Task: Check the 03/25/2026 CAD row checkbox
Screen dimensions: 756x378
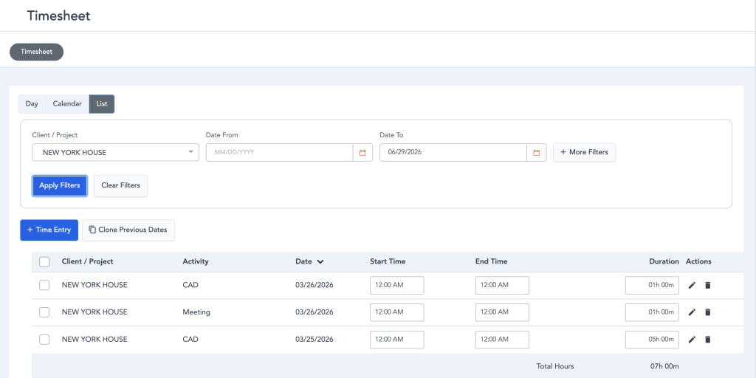Action: [44, 340]
